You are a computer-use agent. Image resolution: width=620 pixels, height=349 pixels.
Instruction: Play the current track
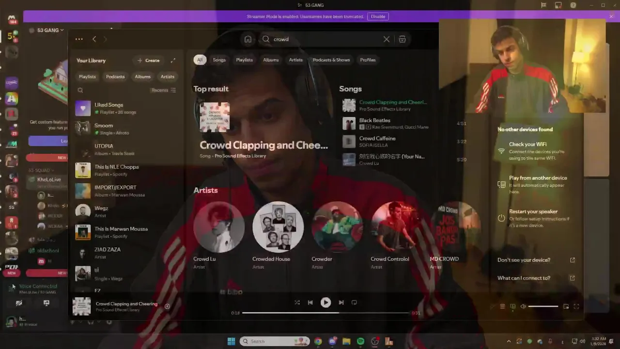(325, 302)
